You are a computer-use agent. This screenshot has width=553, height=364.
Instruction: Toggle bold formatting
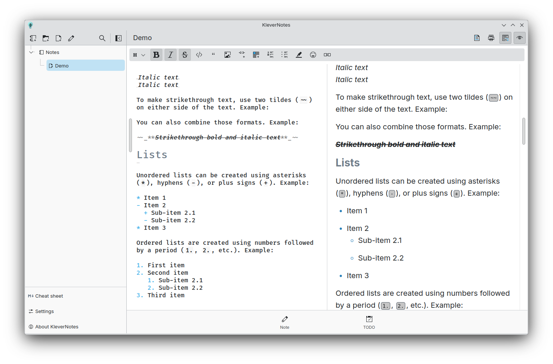click(x=156, y=54)
